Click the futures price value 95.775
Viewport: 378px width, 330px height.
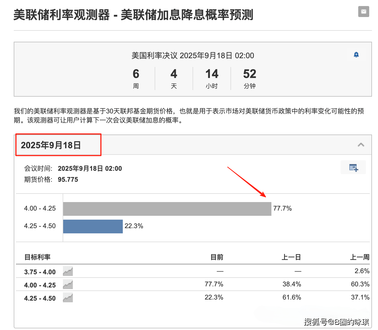[68, 180]
